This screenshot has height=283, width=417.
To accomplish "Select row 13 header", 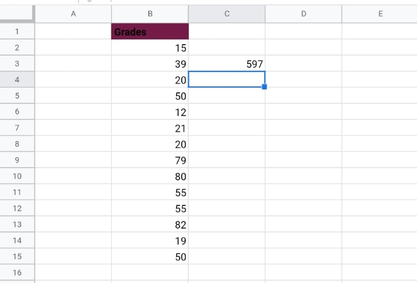I will (17, 224).
